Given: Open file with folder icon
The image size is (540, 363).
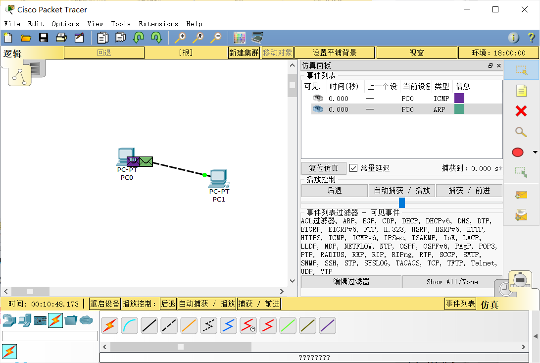Looking at the screenshot, I should point(26,38).
